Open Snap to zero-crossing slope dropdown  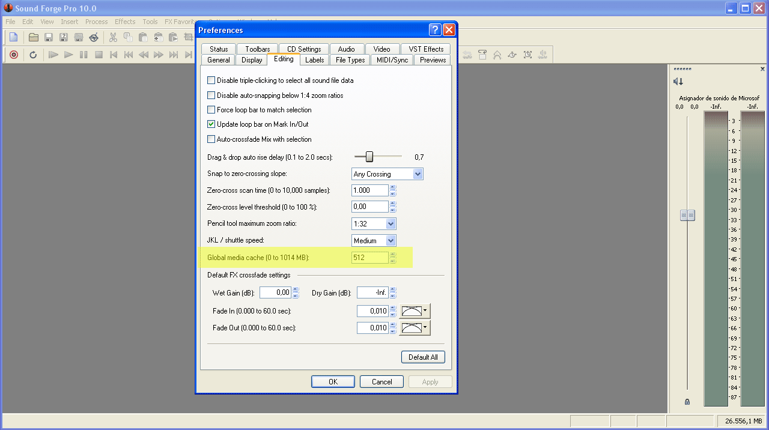click(418, 174)
